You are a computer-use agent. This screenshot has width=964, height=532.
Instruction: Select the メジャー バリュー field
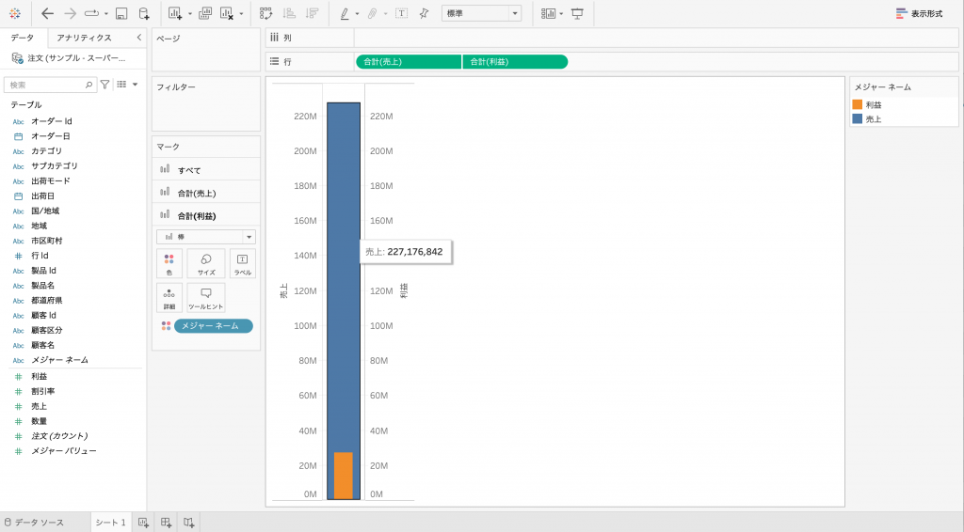coord(64,450)
